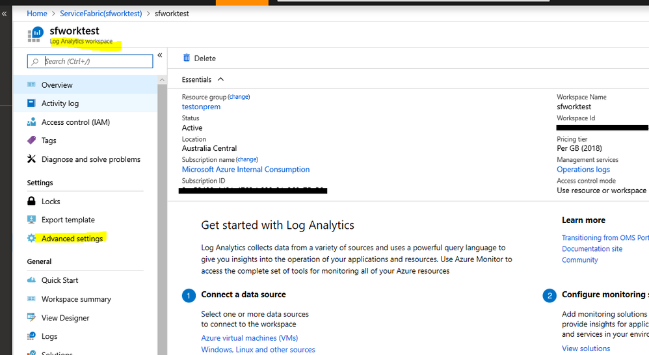Image resolution: width=649 pixels, height=355 pixels.
Task: Change subscription via change link
Action: (x=247, y=159)
